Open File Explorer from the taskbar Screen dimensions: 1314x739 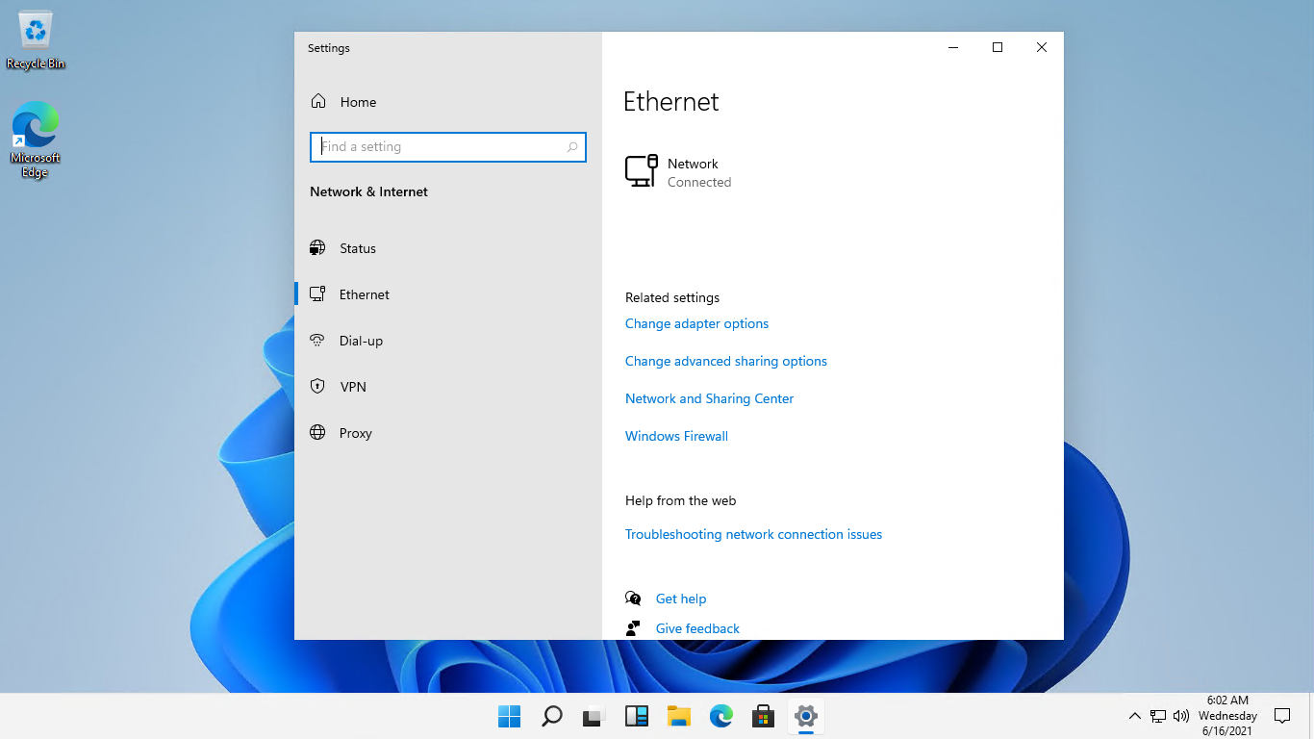click(679, 716)
